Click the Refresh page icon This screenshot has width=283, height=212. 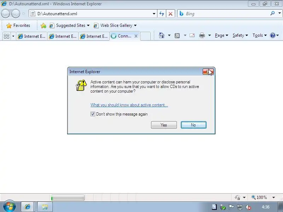162,14
